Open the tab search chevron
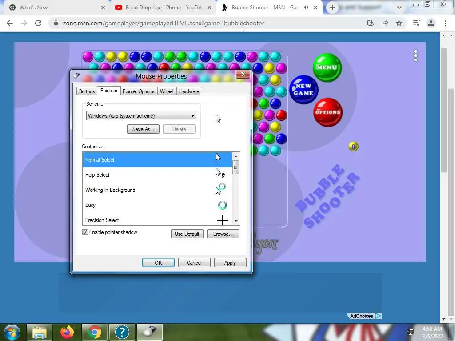 (399, 8)
